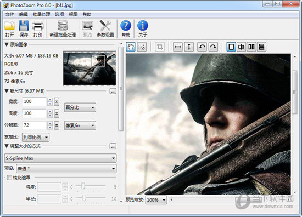This screenshot has width=302, height=217.
Task: Click preview horizontal scrollbar left arrow
Action: coord(171,199)
